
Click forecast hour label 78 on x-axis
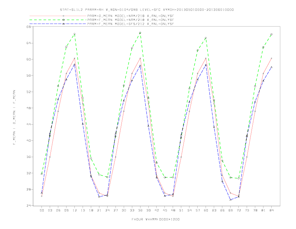[x=255, y=210]
